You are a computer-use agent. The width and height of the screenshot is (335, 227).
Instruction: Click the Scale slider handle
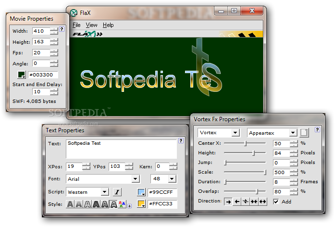coord(265,172)
